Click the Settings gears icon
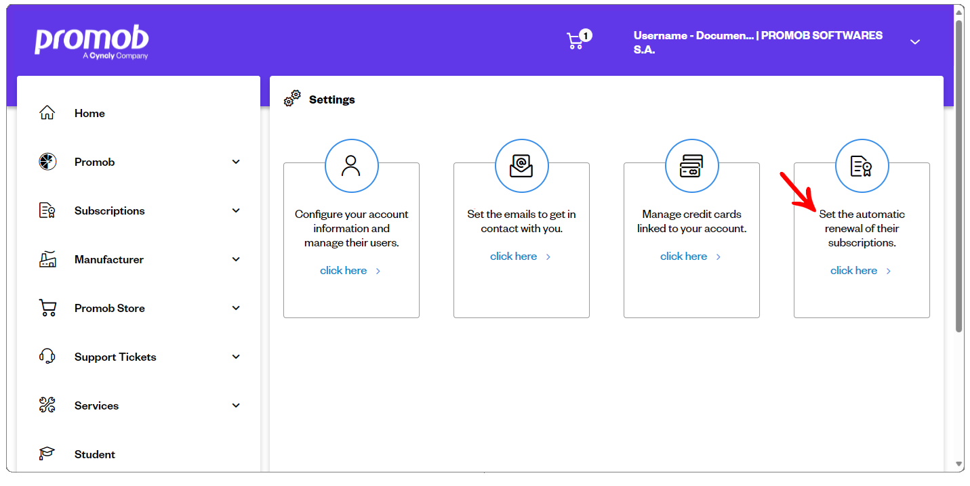This screenshot has width=970, height=486. [x=292, y=99]
